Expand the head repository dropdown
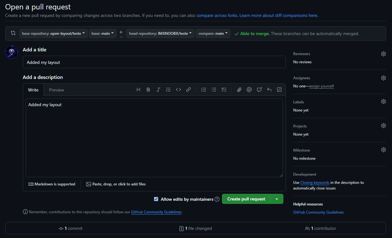 pyautogui.click(x=160, y=34)
